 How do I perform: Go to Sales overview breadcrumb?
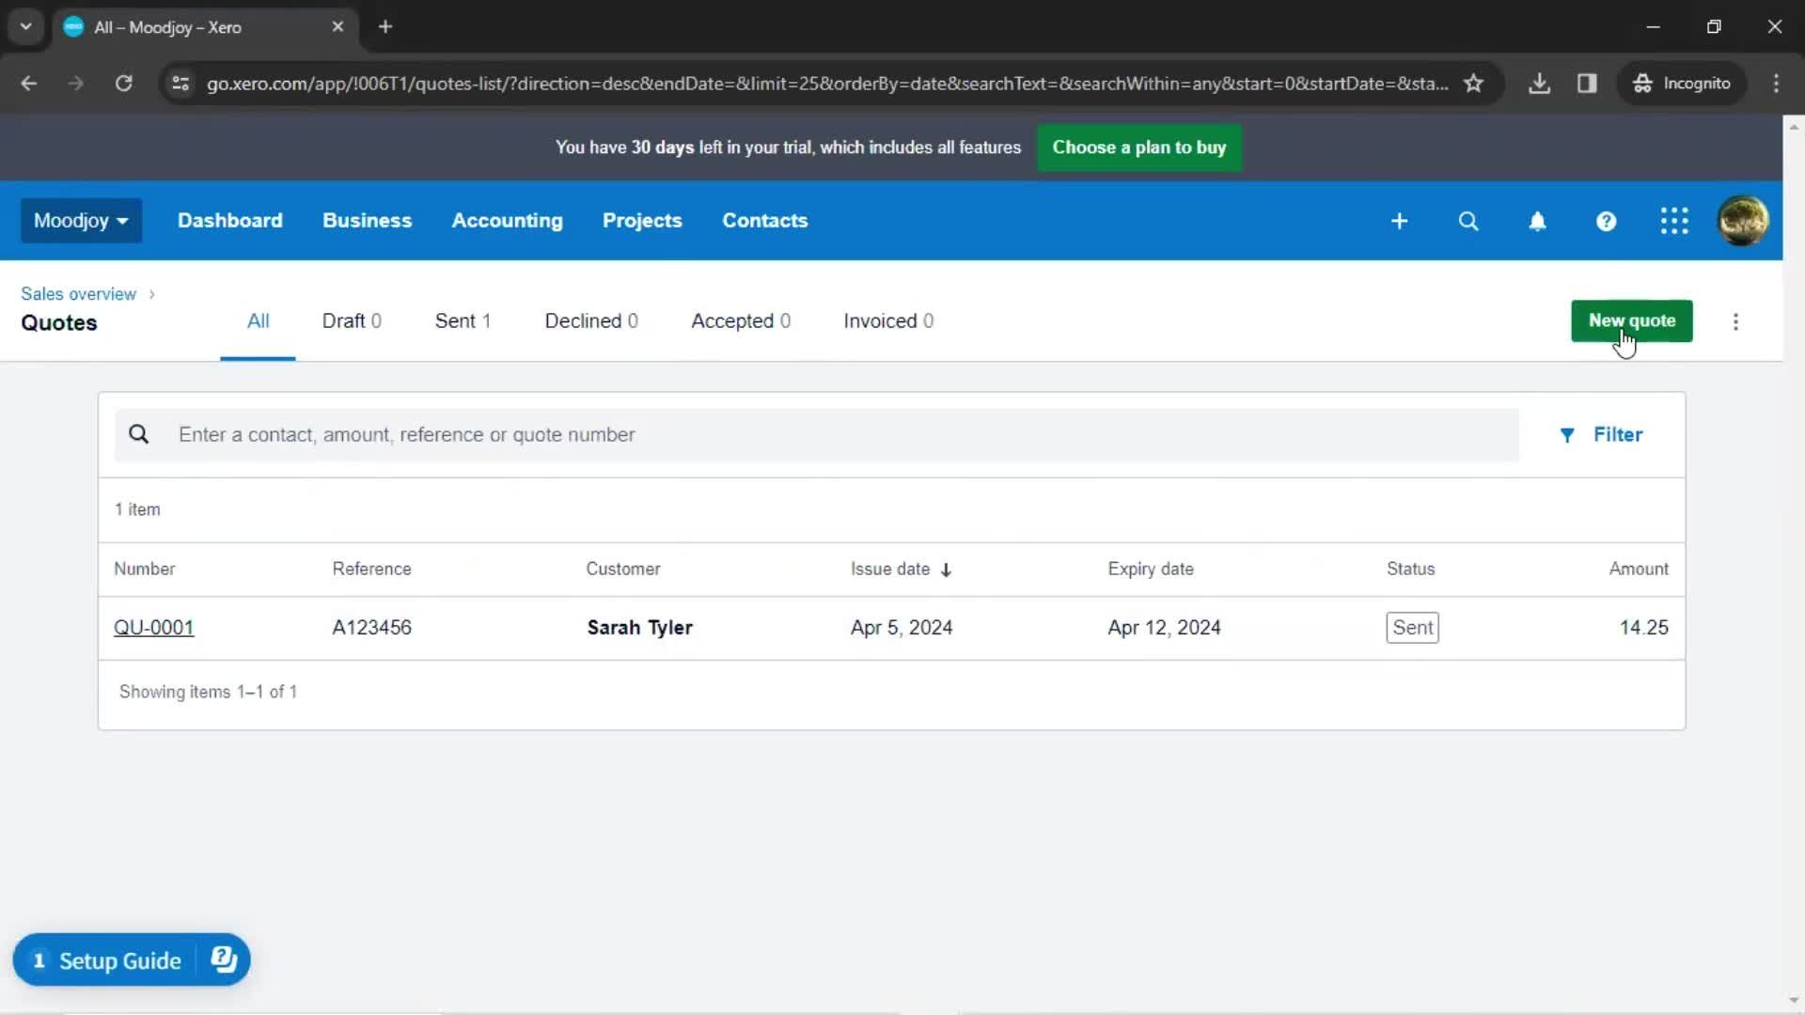click(x=78, y=294)
